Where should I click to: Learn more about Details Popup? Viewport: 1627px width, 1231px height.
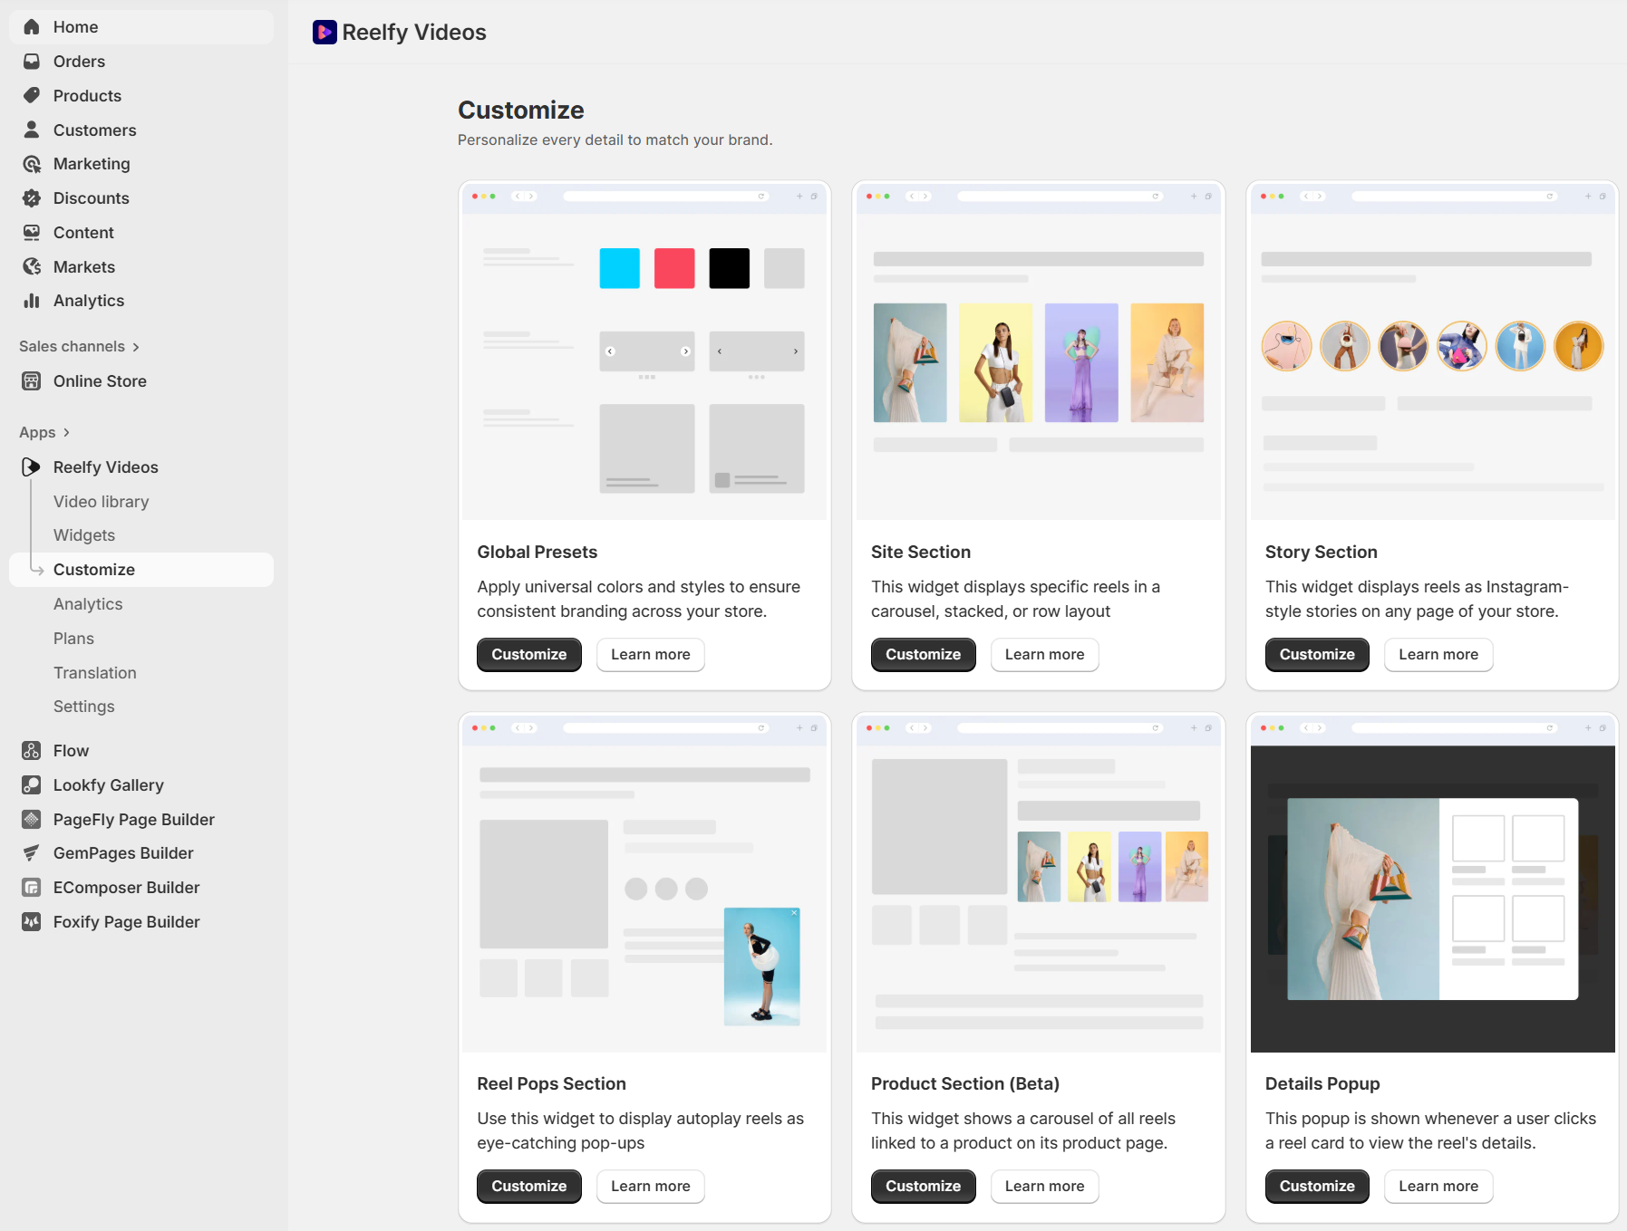(1438, 1187)
